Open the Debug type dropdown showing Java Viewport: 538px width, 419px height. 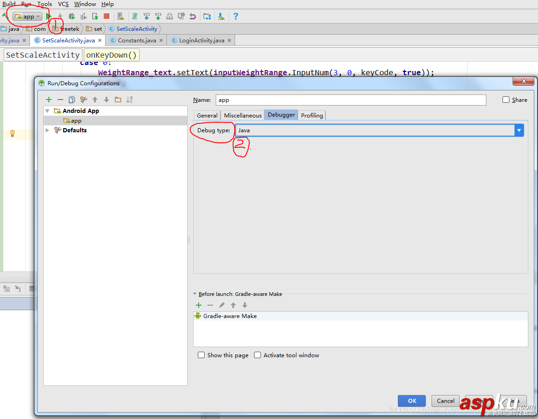click(x=519, y=130)
